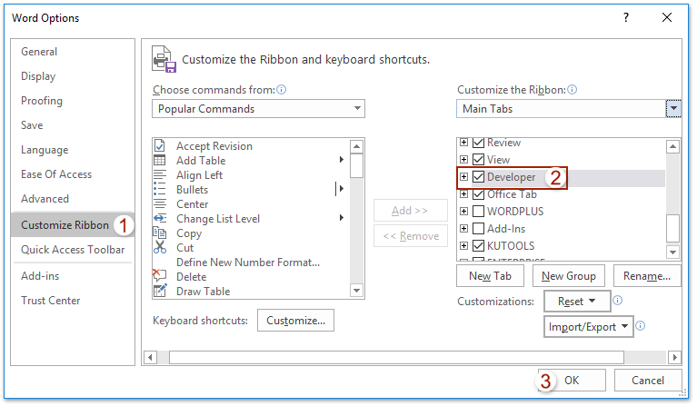Click the New Tab button

(x=491, y=276)
